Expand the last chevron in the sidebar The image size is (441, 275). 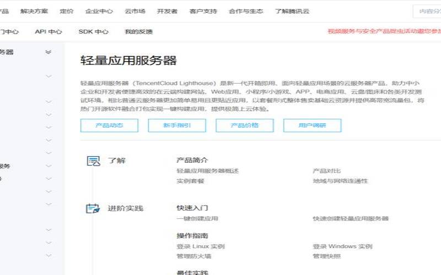point(49,256)
